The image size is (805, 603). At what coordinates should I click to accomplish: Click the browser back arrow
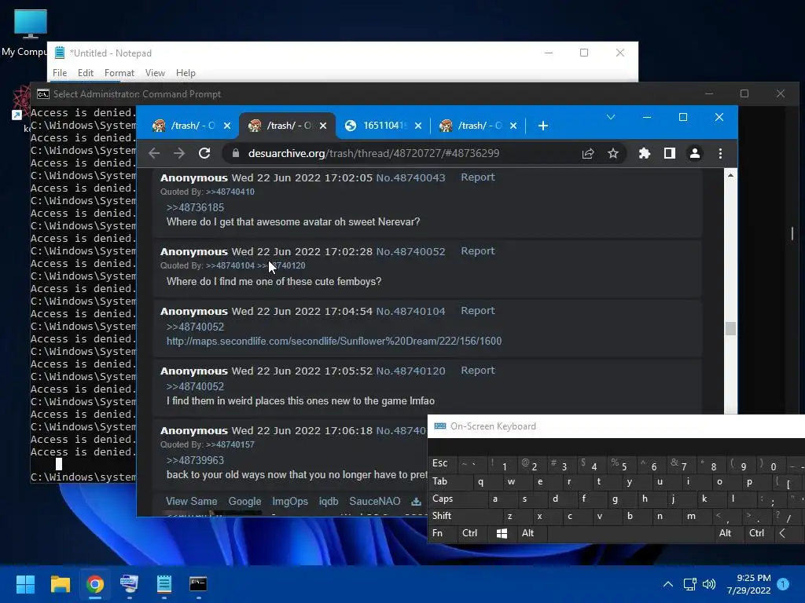(154, 153)
